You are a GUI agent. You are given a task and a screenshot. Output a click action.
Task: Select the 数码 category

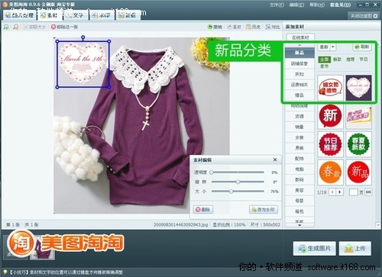pyautogui.click(x=299, y=179)
